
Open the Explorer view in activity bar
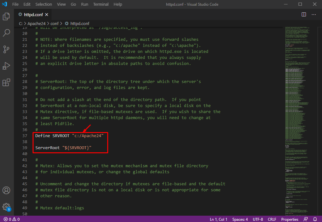tap(6, 16)
